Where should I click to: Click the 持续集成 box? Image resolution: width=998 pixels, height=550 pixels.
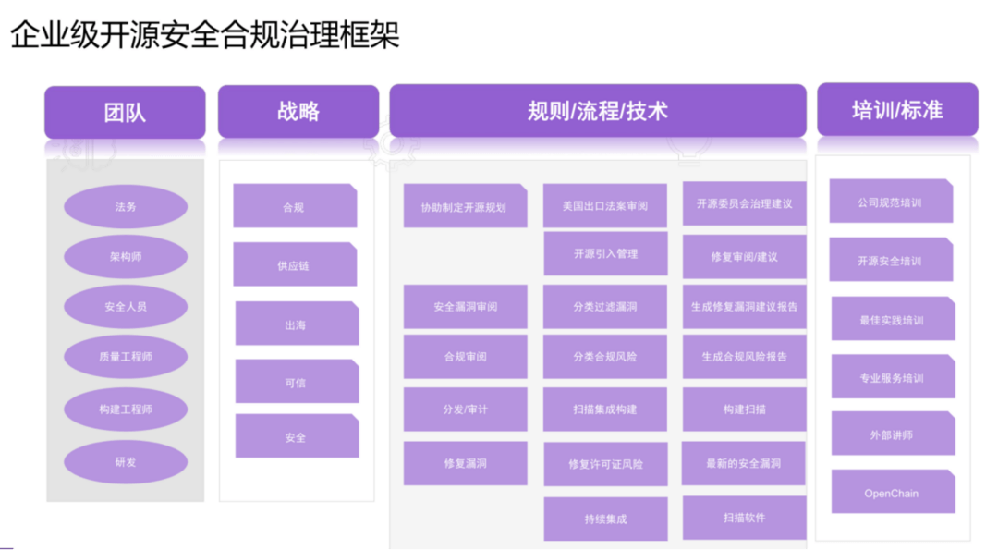pos(605,519)
